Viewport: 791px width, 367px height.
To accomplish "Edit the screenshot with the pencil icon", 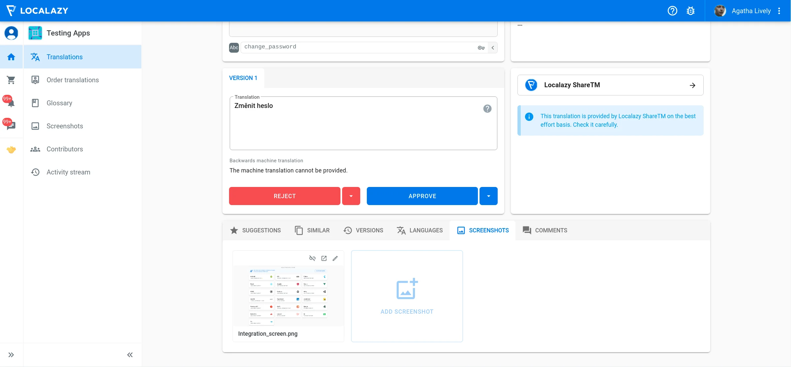I will click(335, 258).
